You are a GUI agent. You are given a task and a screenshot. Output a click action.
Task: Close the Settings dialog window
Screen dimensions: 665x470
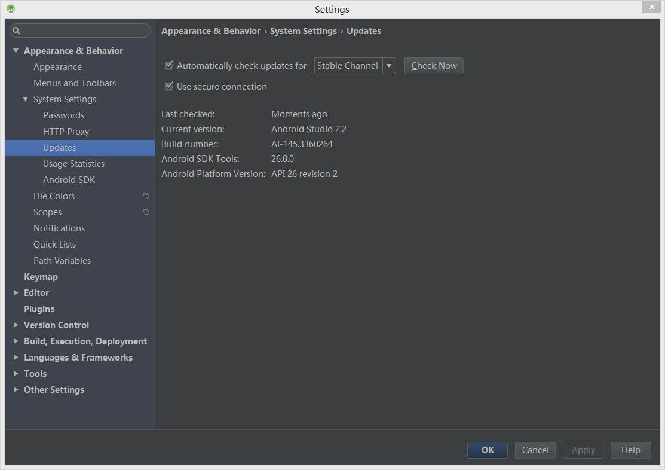[651, 7]
